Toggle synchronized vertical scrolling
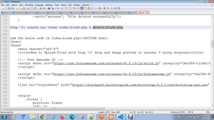 (x=66, y=8)
